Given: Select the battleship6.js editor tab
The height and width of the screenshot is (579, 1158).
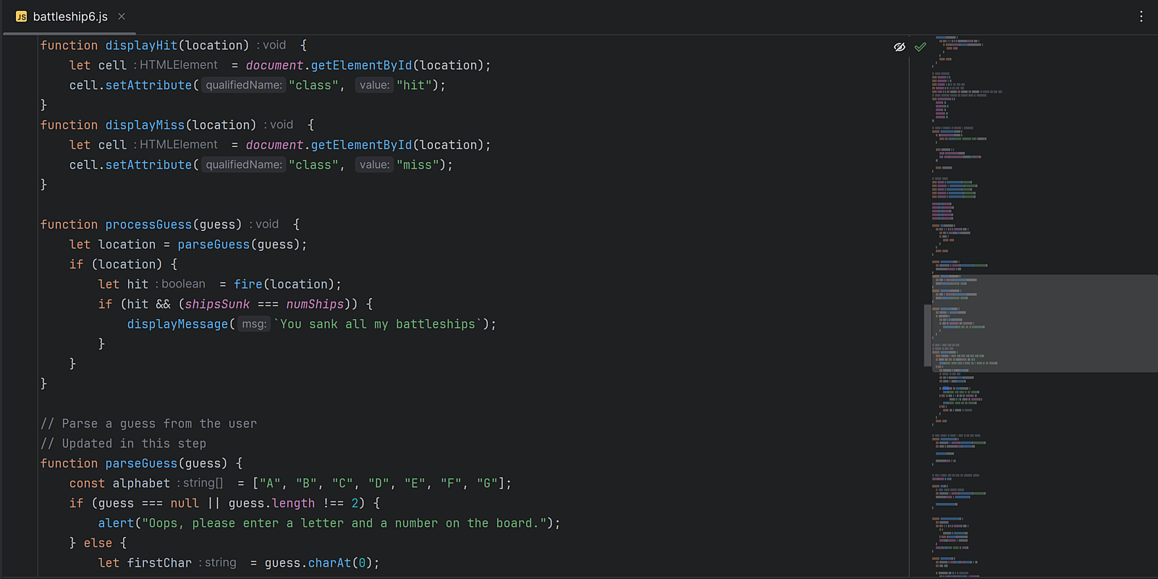Looking at the screenshot, I should pyautogui.click(x=69, y=17).
